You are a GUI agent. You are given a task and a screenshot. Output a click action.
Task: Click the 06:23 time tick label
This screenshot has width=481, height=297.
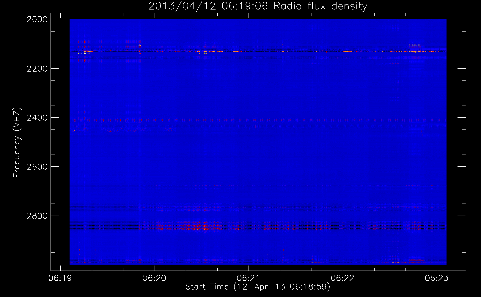[437, 278]
